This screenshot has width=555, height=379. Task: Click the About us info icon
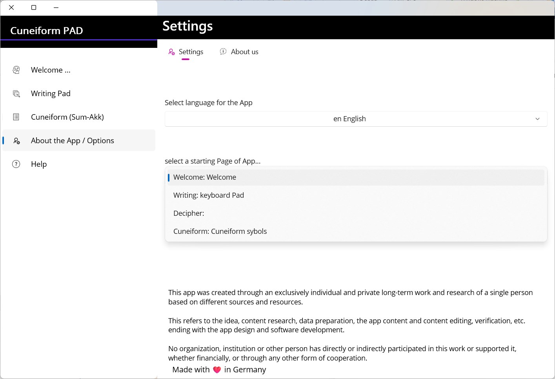pos(223,51)
